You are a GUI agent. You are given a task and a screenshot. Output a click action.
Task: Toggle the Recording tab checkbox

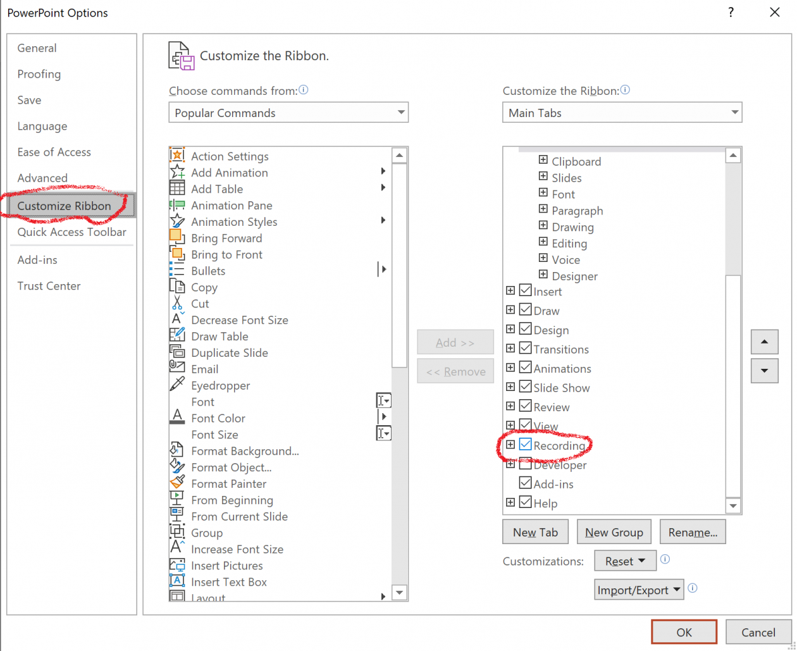pyautogui.click(x=525, y=445)
